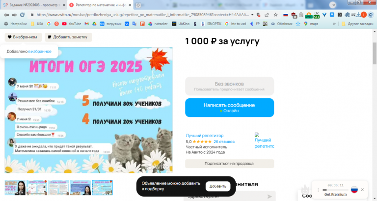This screenshot has height=201, width=377.
Task: Open the LTC price extension
Action: tap(317, 15)
